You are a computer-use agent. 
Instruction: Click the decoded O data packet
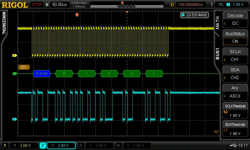click(x=132, y=74)
